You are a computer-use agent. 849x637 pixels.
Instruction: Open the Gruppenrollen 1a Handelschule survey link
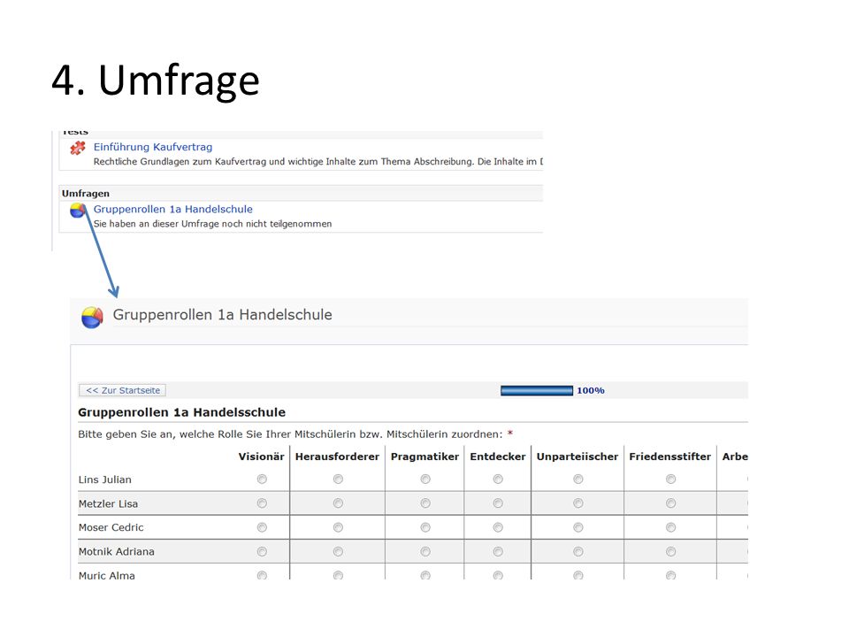[x=172, y=209]
